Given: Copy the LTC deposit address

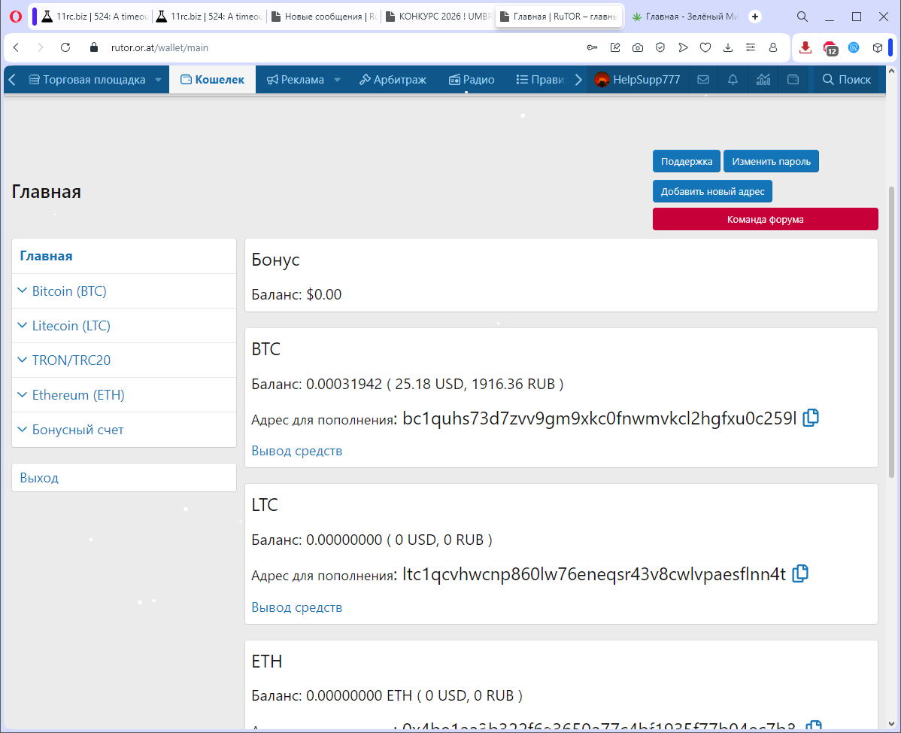Looking at the screenshot, I should (x=800, y=573).
